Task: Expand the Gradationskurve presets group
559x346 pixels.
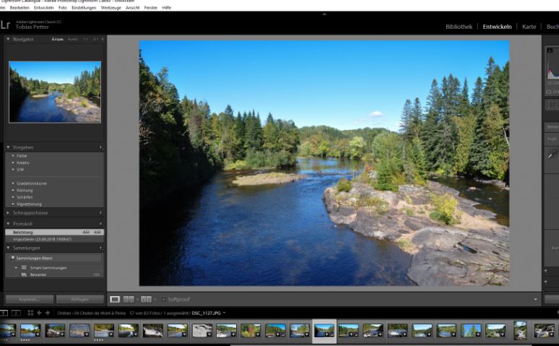Action: tap(13, 183)
